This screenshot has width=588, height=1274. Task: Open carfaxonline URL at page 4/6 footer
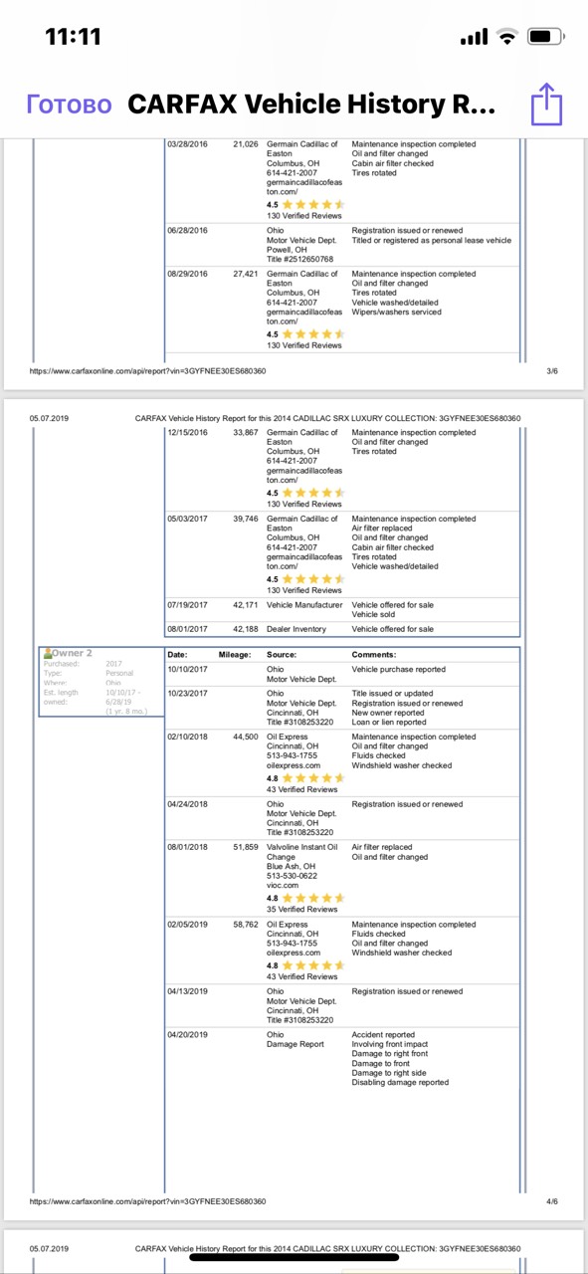coord(148,1201)
